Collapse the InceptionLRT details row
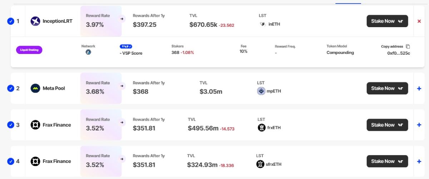 [419, 21]
